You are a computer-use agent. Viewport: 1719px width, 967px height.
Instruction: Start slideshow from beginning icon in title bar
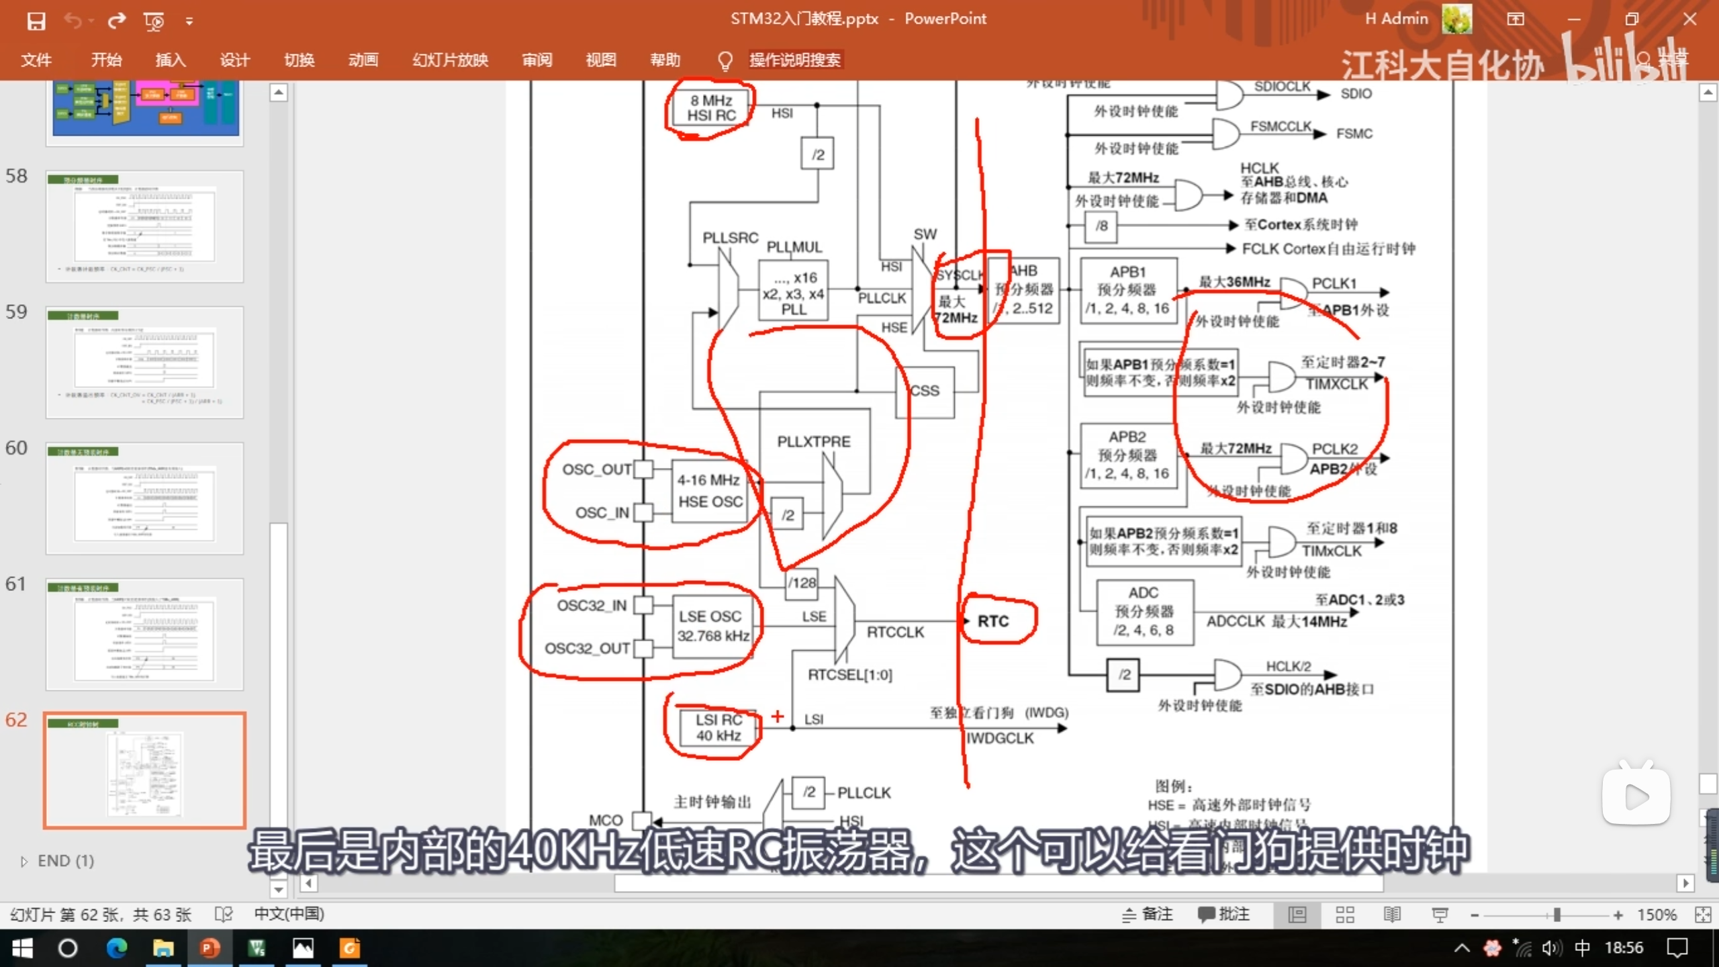click(x=154, y=21)
